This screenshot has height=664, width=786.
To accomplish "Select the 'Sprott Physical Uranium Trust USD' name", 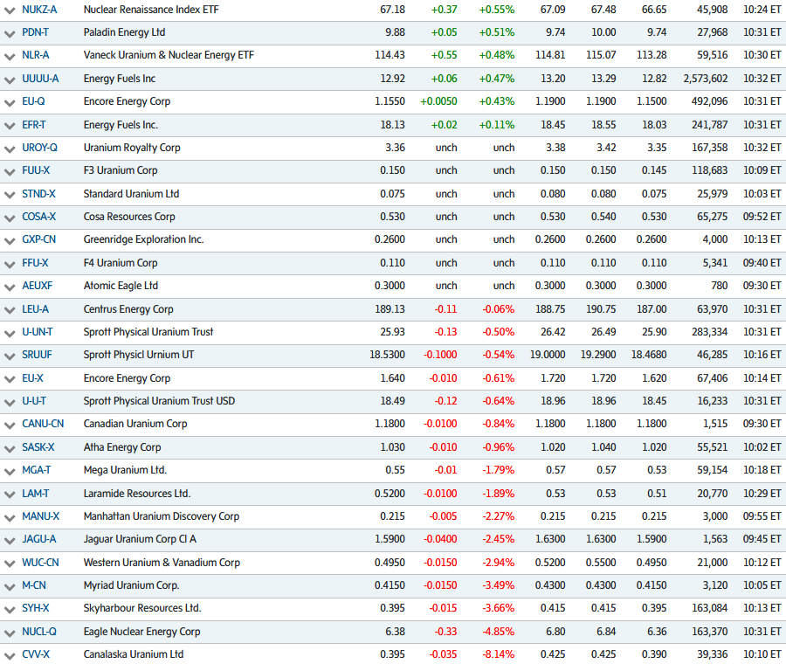I will (x=160, y=401).
